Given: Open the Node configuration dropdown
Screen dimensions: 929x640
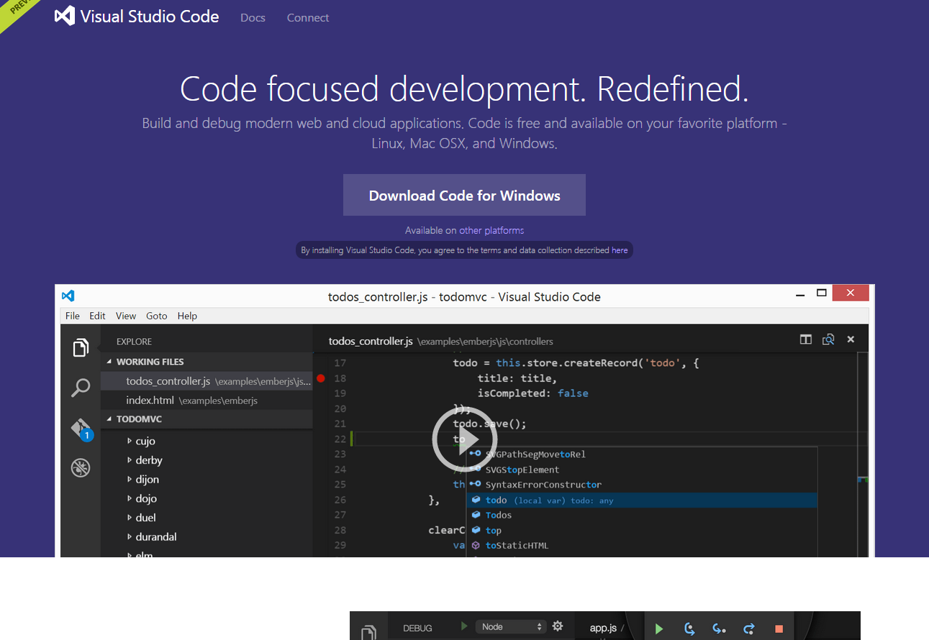Looking at the screenshot, I should [510, 627].
